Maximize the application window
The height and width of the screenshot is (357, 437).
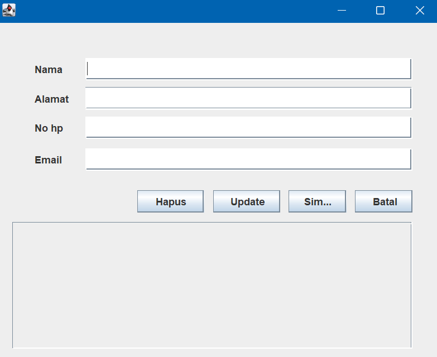pyautogui.click(x=380, y=11)
